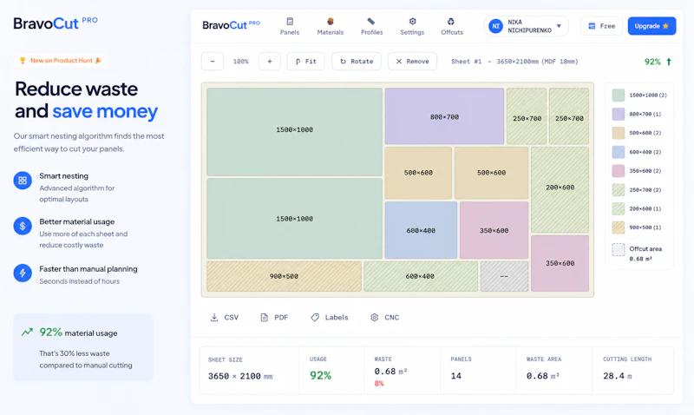Click the New on Product Hunt badge
Viewport: 694px width, 415px height.
click(x=60, y=61)
